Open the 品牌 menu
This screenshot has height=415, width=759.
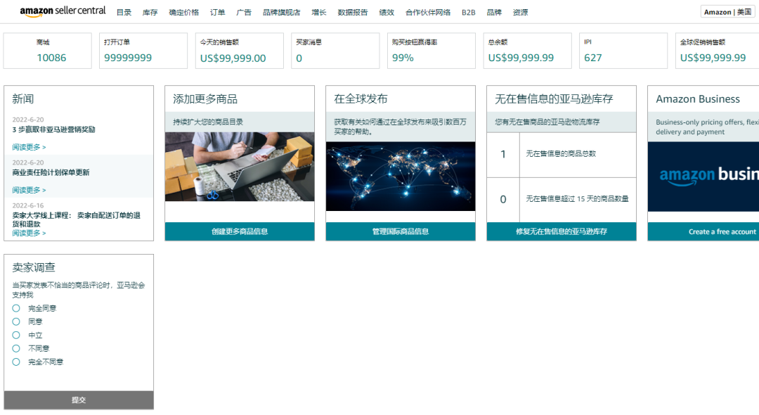coord(494,13)
